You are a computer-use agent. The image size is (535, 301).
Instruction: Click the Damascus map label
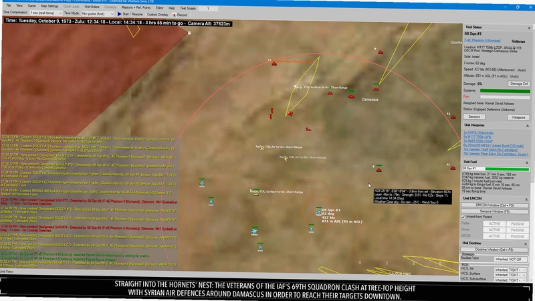point(370,100)
